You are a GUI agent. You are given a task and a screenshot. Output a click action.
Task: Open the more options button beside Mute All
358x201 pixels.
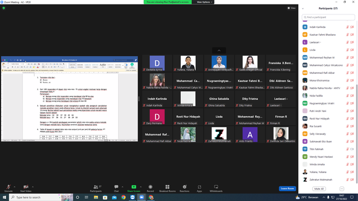(x=342, y=189)
